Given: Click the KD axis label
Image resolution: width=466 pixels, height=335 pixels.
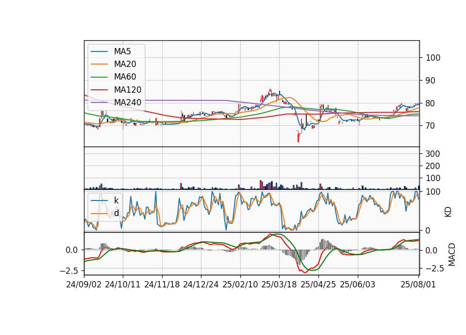Looking at the screenshot, I should point(448,212).
